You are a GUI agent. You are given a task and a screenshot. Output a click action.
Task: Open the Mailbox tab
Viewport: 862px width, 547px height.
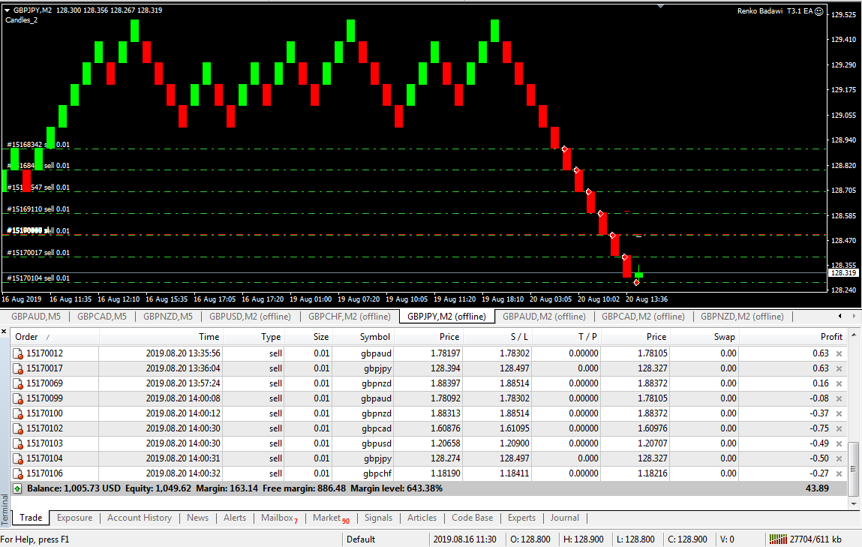click(279, 518)
